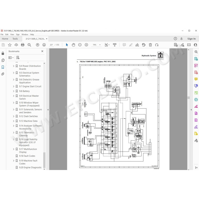The height and width of the screenshot is (199, 199).
Task: Expand 9.6 Dielectric Grease Application bookmark
Action: pyautogui.click(x=14, y=80)
